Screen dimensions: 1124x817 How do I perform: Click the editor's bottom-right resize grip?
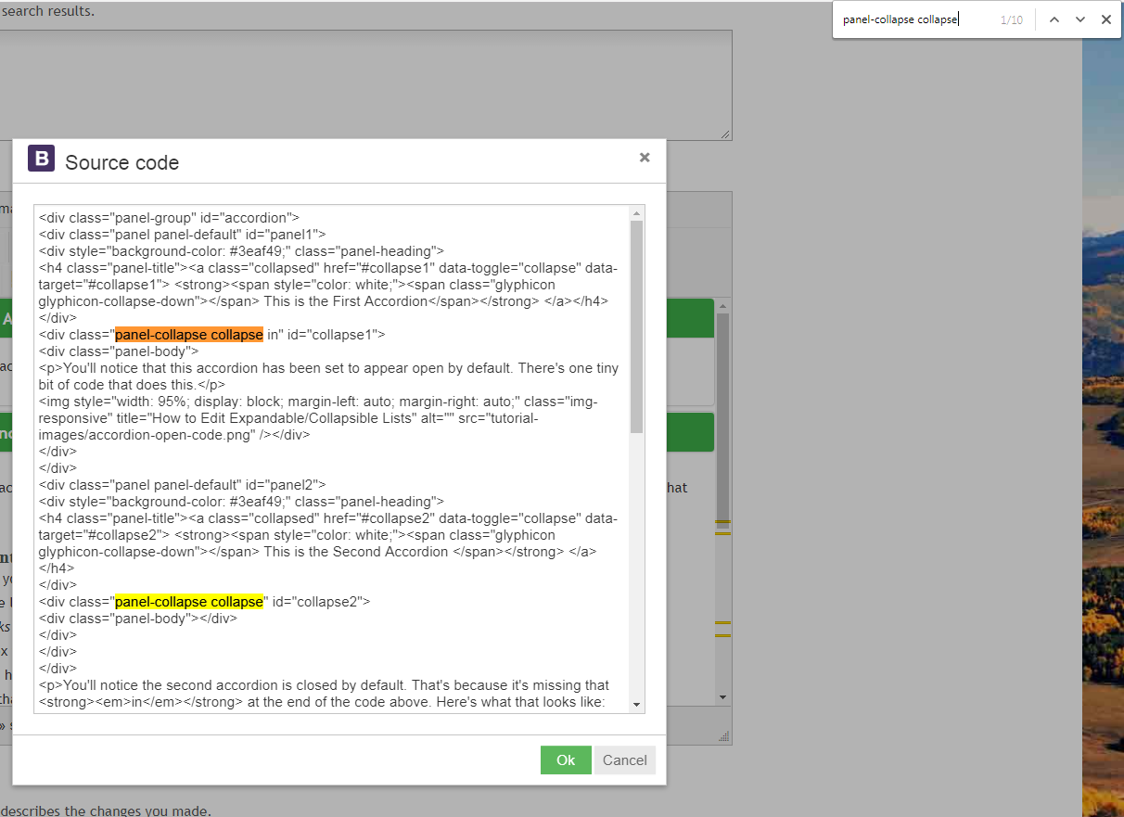click(x=724, y=736)
